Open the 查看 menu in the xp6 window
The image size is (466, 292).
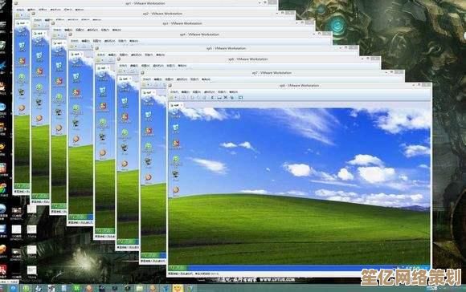pyautogui.click(x=145, y=66)
